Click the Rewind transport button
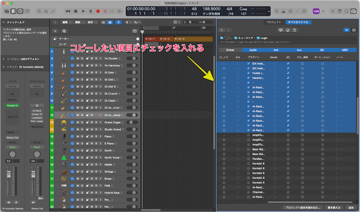This screenshot has height=212, width=360. pos(68,11)
